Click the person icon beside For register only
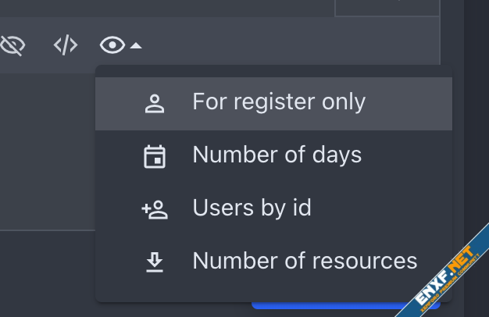Screen dimensions: 489x317 (155, 104)
